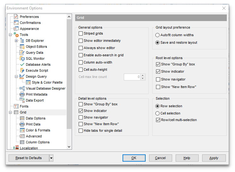The width and height of the screenshot is (235, 172).
Task: Increase Cell max line count spinner
Action: click(143, 75)
